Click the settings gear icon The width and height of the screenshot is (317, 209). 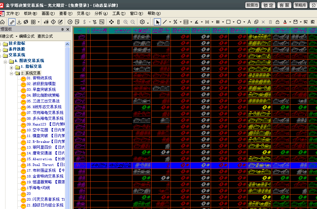pyautogui.click(x=142, y=22)
